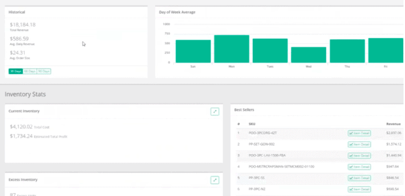Open Item Detail for POO-3PCORG-42T
This screenshot has width=405, height=196.
(359, 133)
